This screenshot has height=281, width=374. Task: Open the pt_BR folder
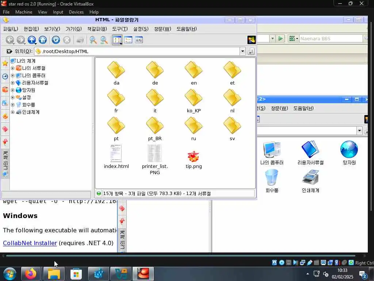click(x=155, y=129)
